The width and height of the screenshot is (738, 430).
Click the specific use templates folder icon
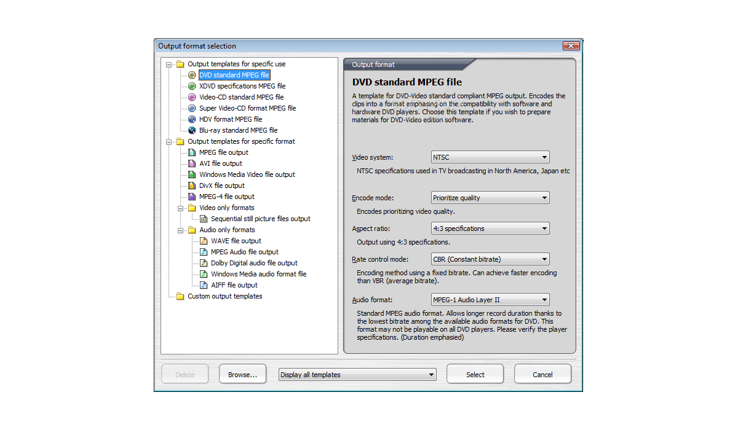(x=180, y=64)
